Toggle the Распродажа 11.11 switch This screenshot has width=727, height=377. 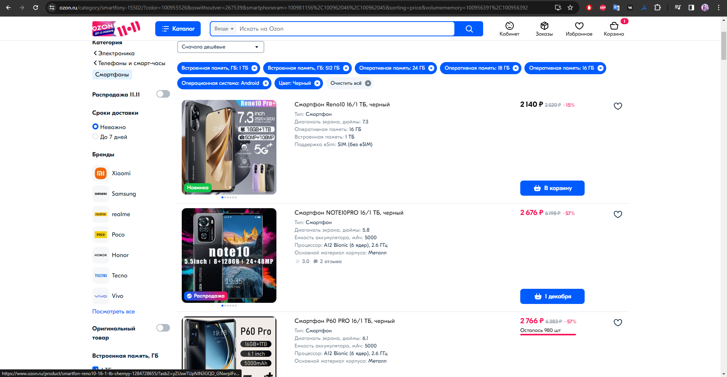click(x=163, y=94)
